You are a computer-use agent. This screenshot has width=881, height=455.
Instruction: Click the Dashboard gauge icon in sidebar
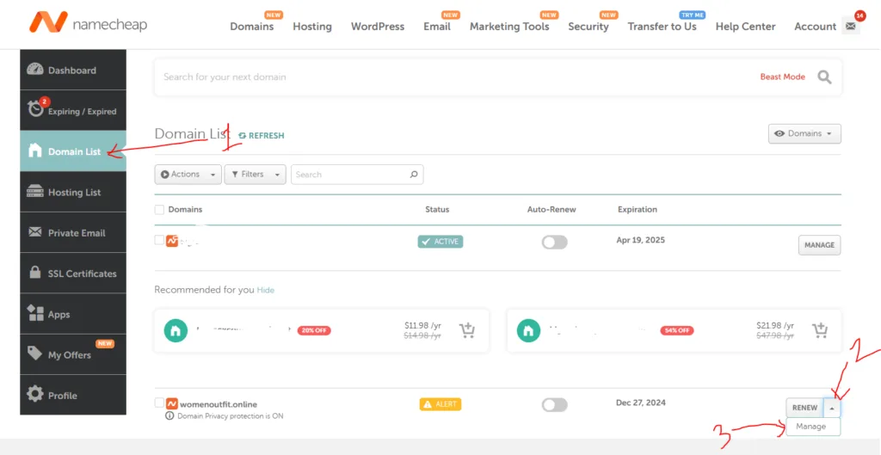(34, 70)
